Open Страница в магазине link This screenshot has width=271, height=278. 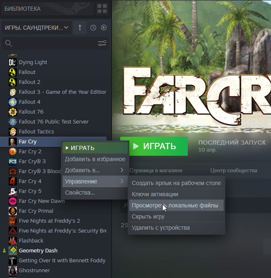156,171
